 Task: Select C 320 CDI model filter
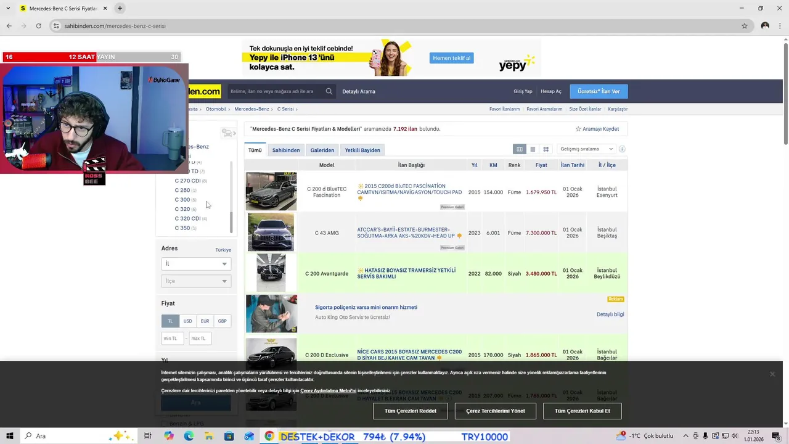[187, 218]
